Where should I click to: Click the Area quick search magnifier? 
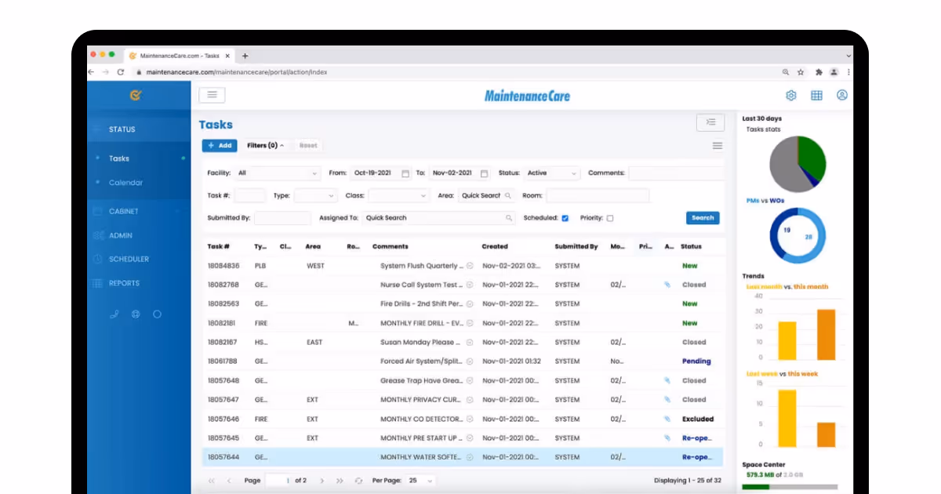508,196
